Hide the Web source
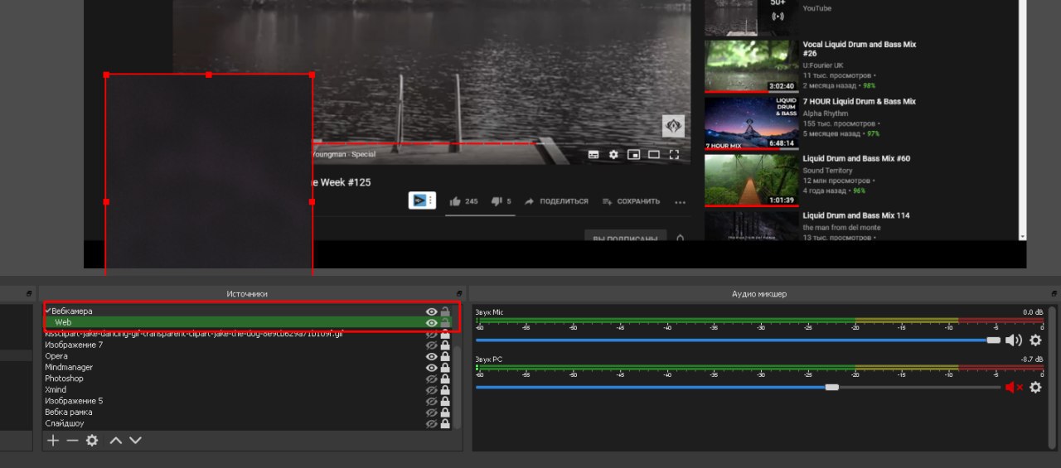 pos(431,322)
